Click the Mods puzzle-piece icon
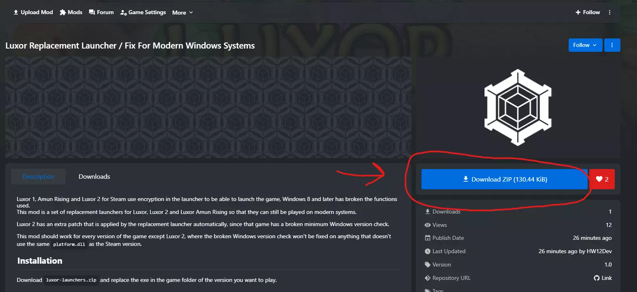 63,12
